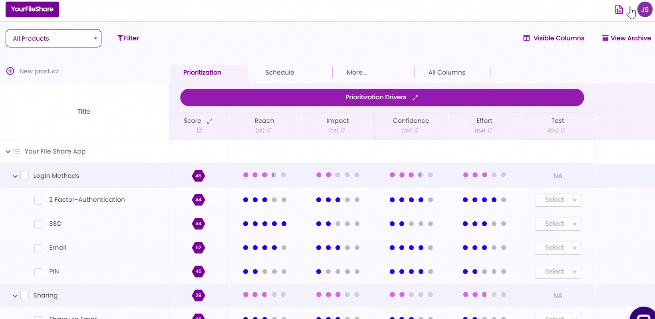
Task: Open the Email item title
Action: (58, 247)
